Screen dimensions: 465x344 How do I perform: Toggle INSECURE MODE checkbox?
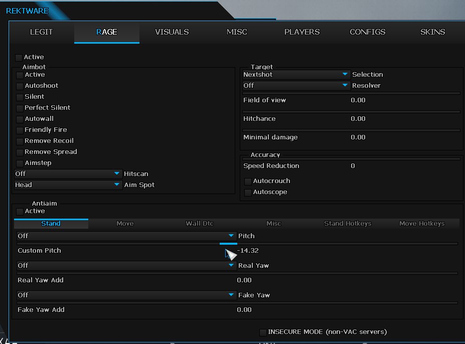point(263,332)
